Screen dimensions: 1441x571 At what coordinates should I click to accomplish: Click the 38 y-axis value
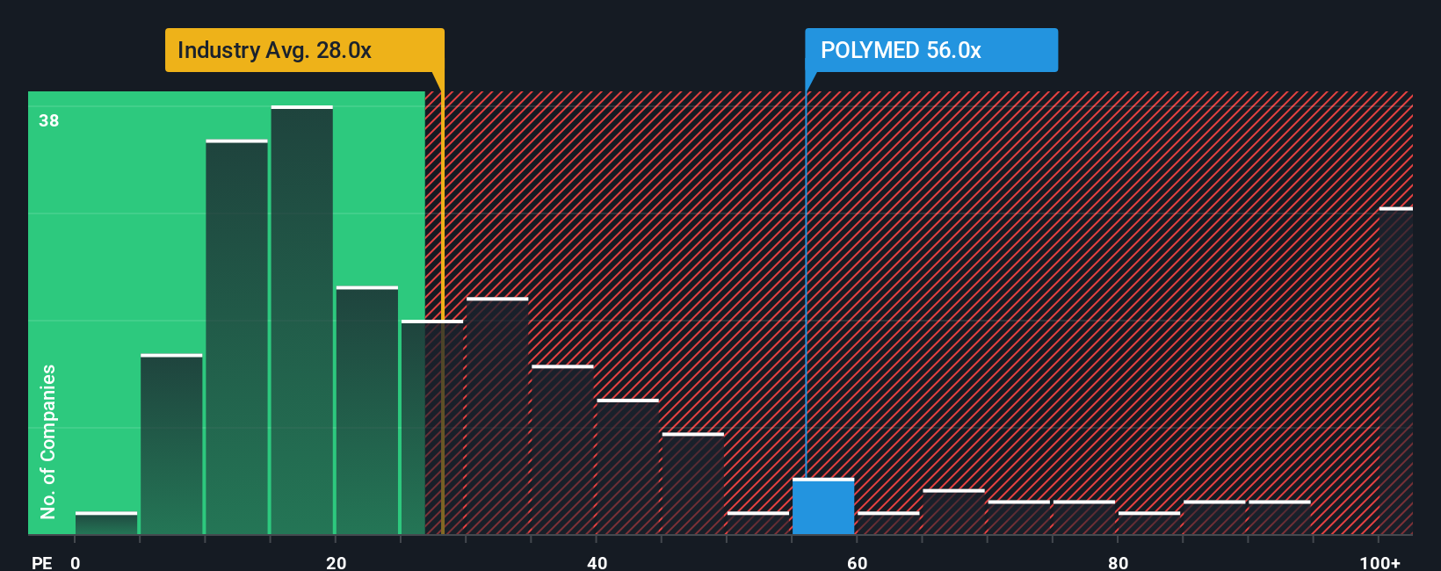click(x=49, y=120)
